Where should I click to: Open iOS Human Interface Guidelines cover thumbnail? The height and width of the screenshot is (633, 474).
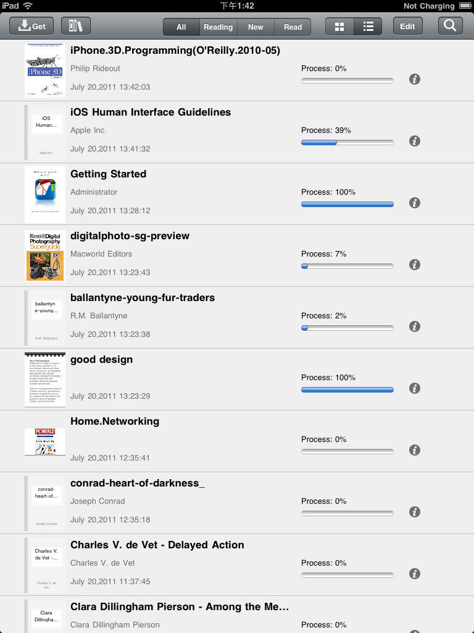[44, 132]
